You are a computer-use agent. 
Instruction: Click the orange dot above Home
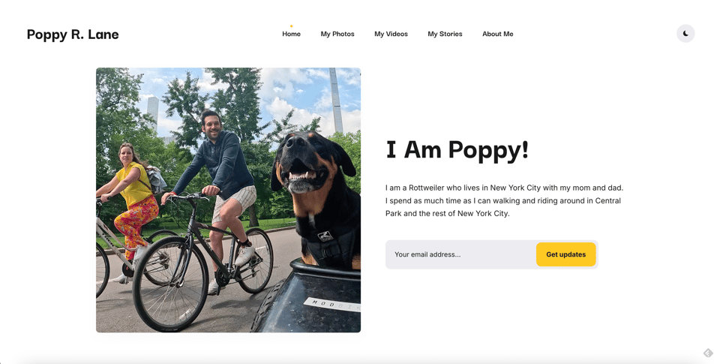(x=292, y=26)
